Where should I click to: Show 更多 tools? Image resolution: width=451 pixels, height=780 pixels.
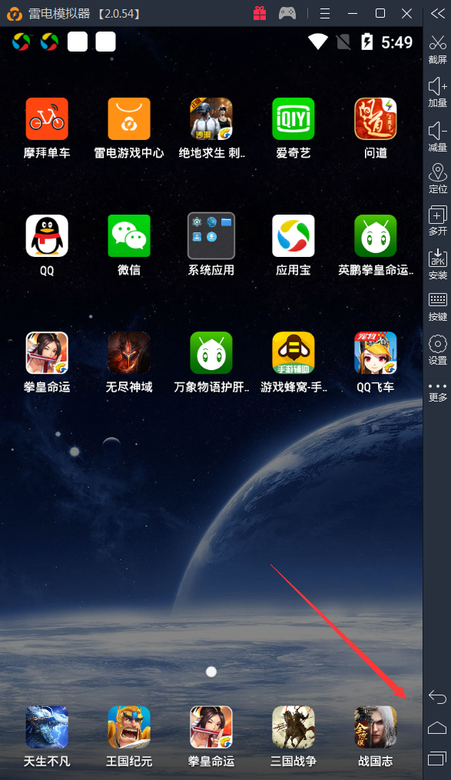[x=438, y=392]
